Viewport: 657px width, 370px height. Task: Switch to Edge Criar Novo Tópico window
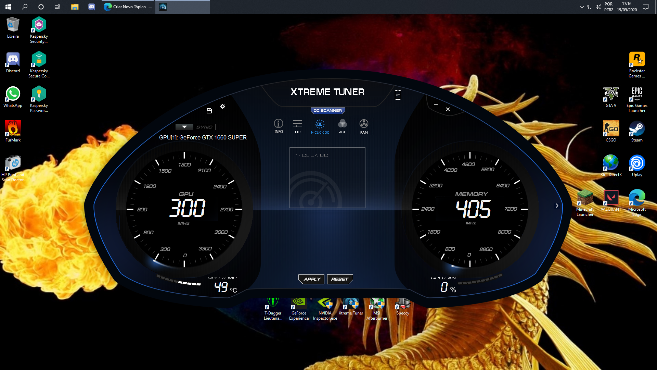[128, 7]
